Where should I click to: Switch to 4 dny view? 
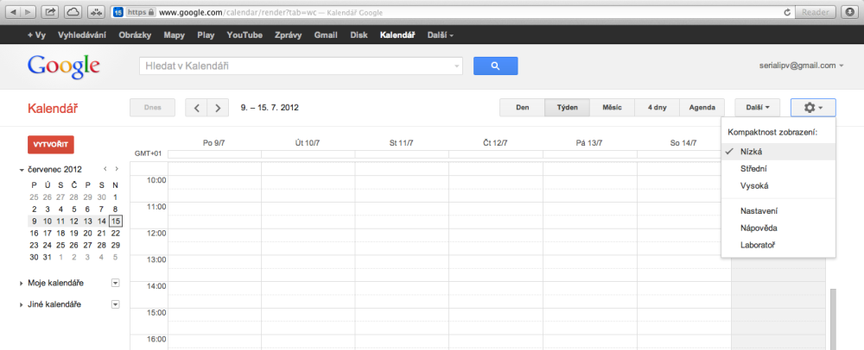[658, 108]
